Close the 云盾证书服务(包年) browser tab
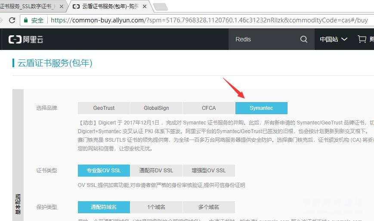374x221 pixels. tap(145, 6)
